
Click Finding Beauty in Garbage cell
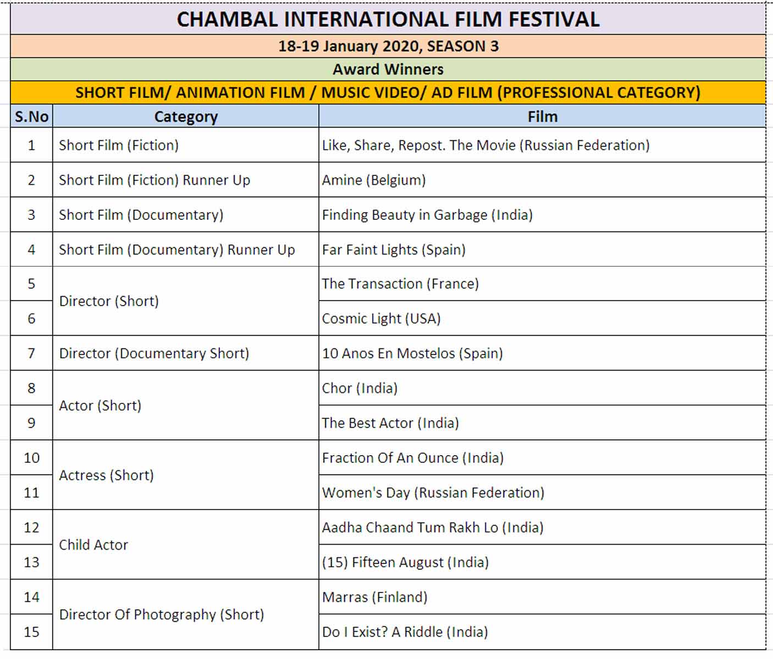[542, 214]
